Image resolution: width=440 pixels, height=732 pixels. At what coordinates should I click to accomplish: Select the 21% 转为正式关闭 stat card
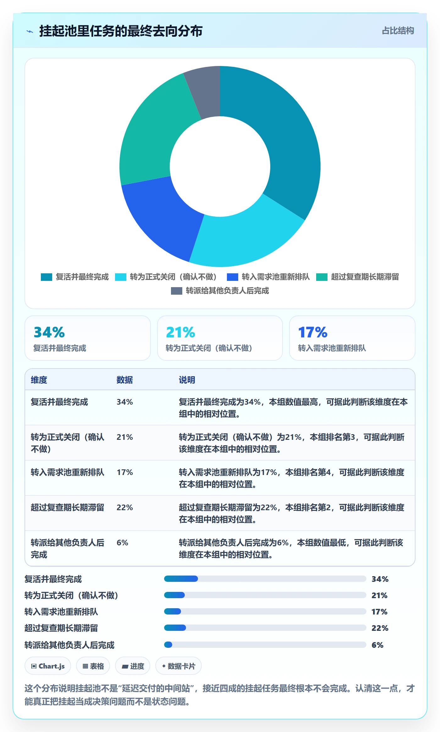(220, 338)
